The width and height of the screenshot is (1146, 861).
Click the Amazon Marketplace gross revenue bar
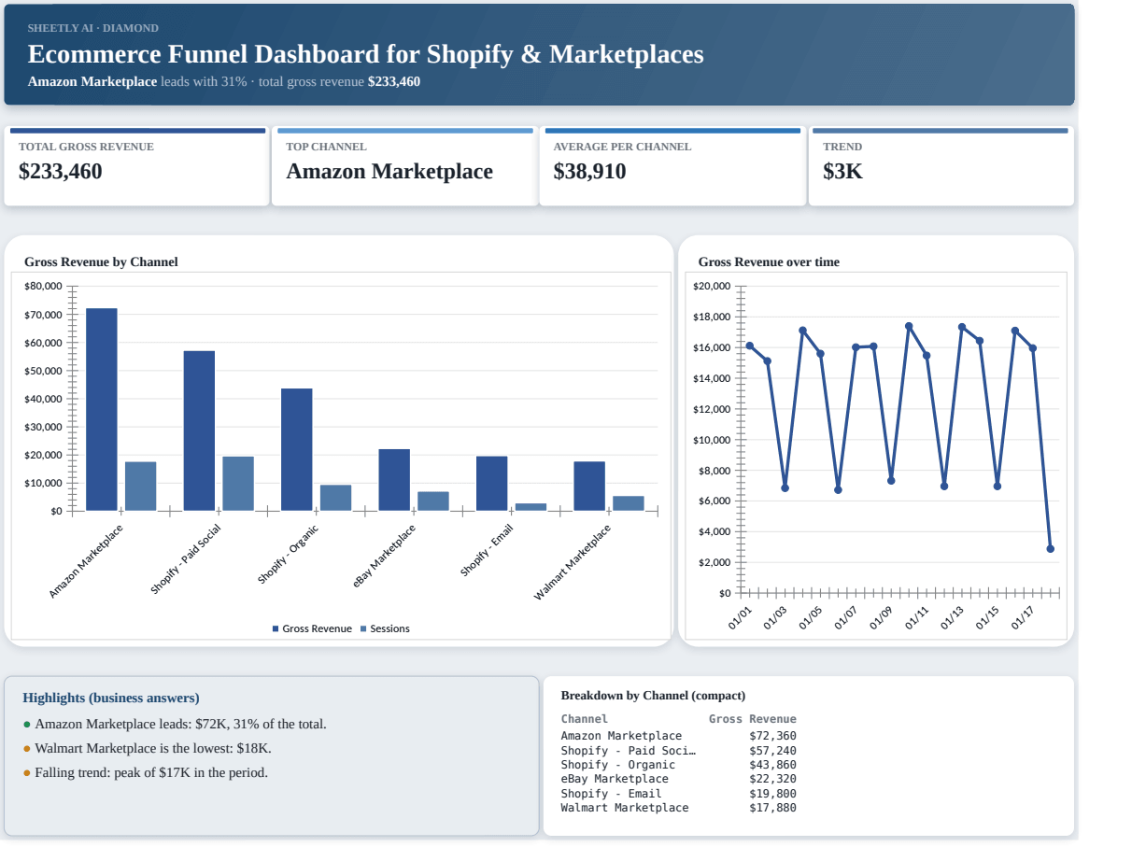coord(102,409)
